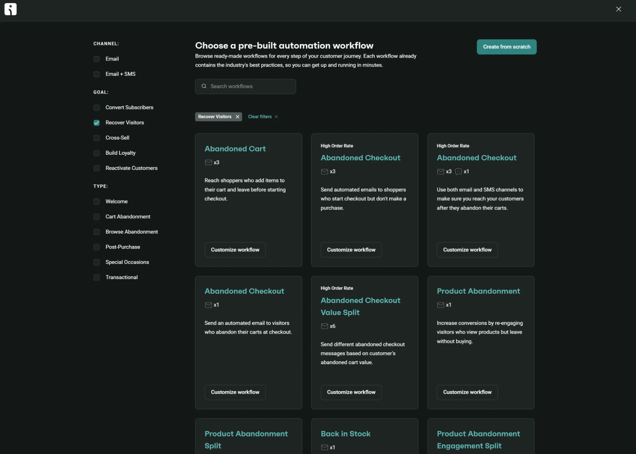
Task: Toggle the Email channel checkbox
Action: click(x=97, y=59)
